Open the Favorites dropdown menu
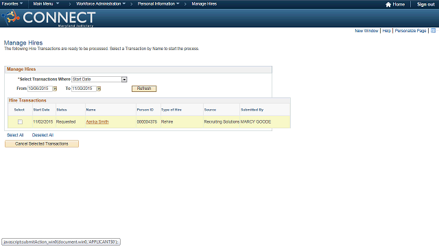The height and width of the screenshot is (247, 439). click(12, 4)
